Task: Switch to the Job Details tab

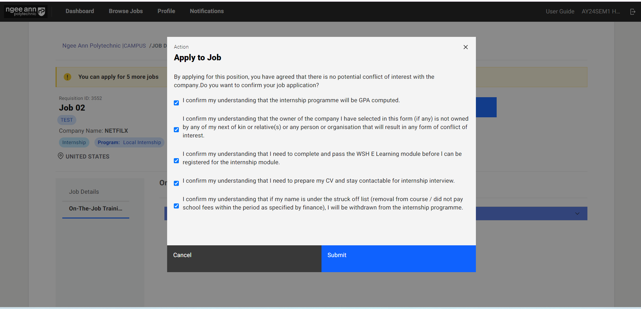Action: coord(84,191)
